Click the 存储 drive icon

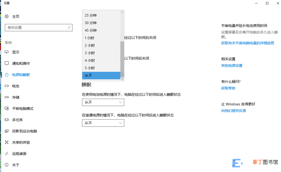pos(7,97)
